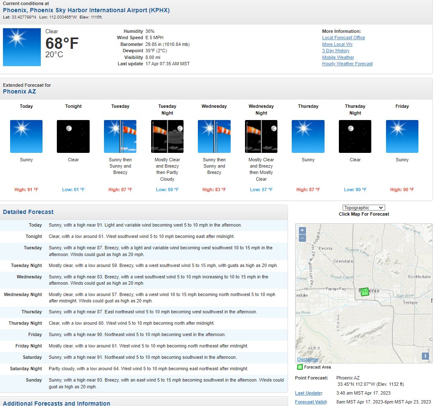The width and height of the screenshot is (434, 406).
Task: Select the Clear night icon for Tonight
Action: click(x=73, y=136)
